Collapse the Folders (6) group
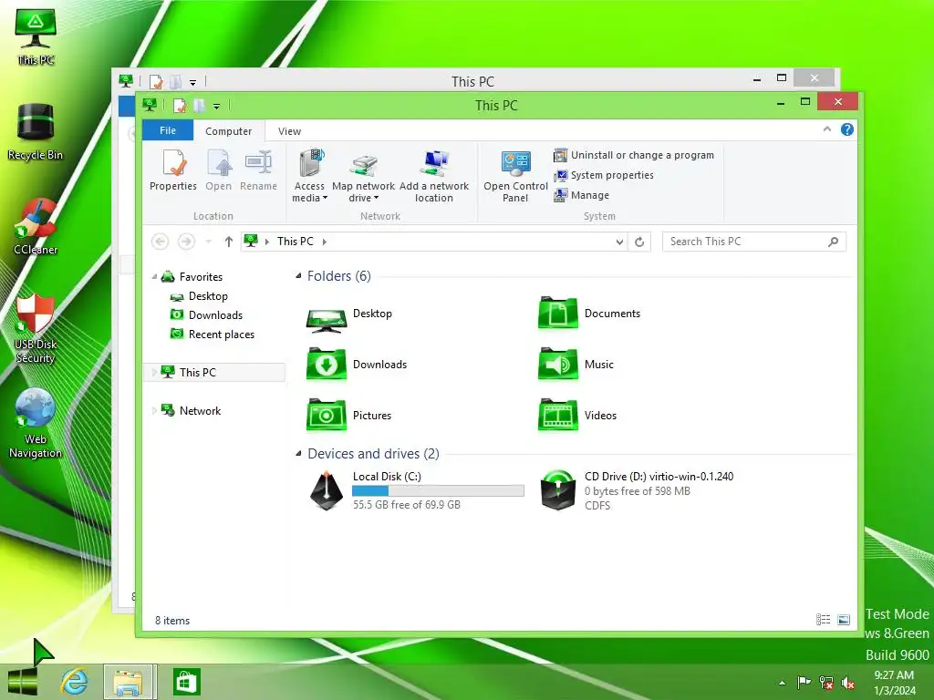This screenshot has width=934, height=700. coord(298,275)
